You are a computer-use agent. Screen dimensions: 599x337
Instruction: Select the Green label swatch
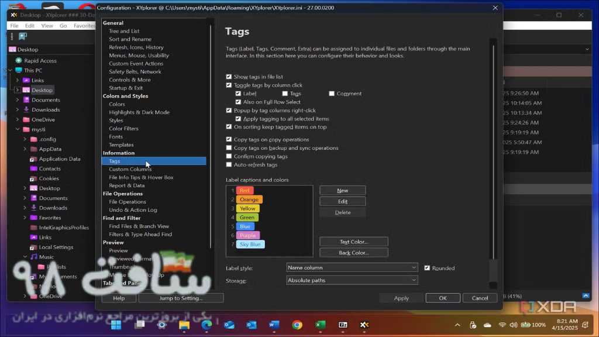[x=247, y=218]
